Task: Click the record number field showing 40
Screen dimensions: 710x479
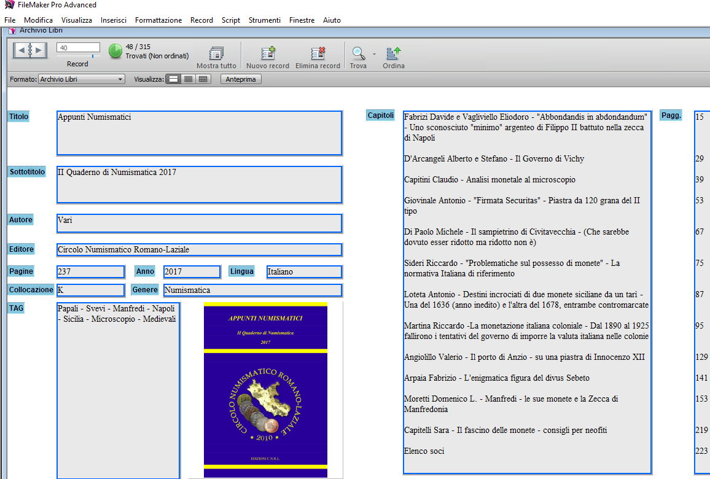Action: pos(78,47)
